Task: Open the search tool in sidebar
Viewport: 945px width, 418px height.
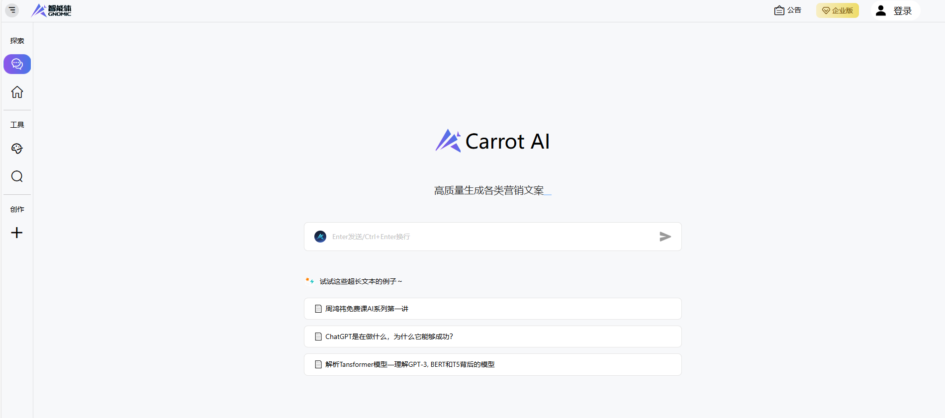Action: point(17,176)
